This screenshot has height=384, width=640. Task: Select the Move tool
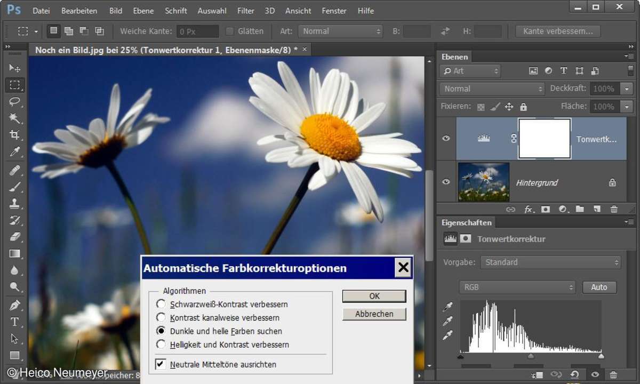[14, 68]
